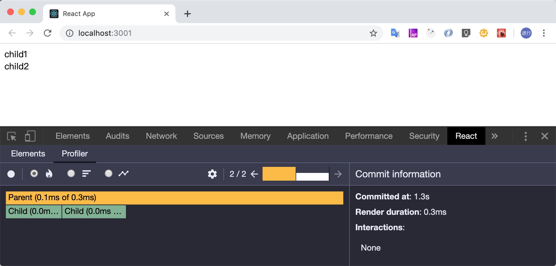Select the React App browser tab
This screenshot has height=266, width=556.
pos(109,14)
